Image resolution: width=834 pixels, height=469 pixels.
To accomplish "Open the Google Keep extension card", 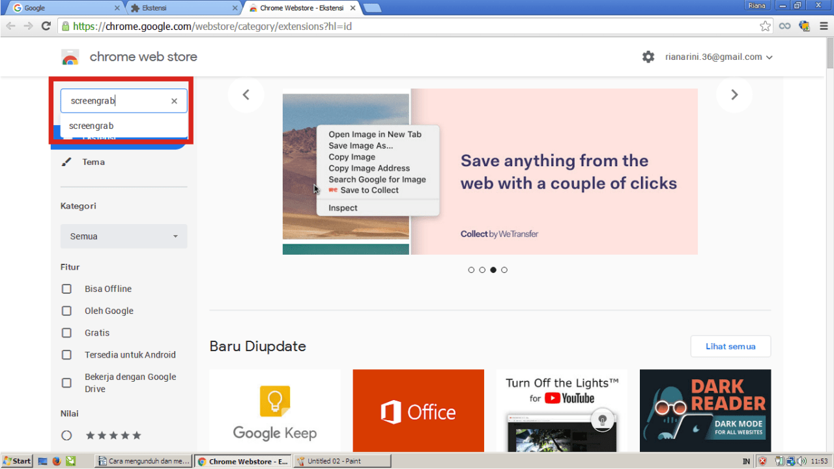I will [x=275, y=410].
